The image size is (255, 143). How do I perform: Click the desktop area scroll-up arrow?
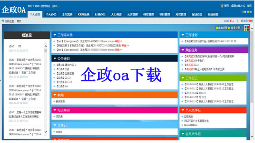coord(252,29)
